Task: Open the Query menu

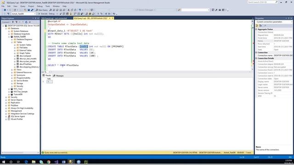Action: [23, 6]
